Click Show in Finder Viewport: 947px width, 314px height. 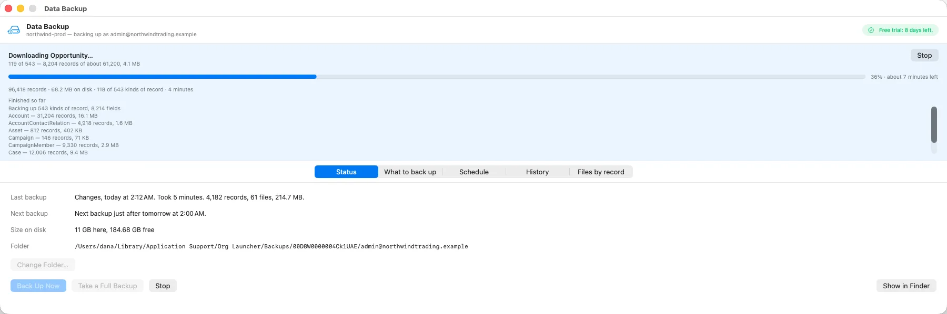(906, 286)
